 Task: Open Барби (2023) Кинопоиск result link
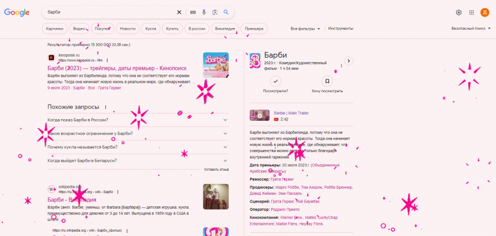click(117, 68)
